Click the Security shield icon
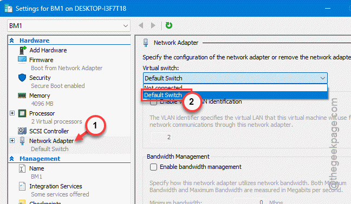Viewport: 351px width, 204px height. [x=22, y=78]
